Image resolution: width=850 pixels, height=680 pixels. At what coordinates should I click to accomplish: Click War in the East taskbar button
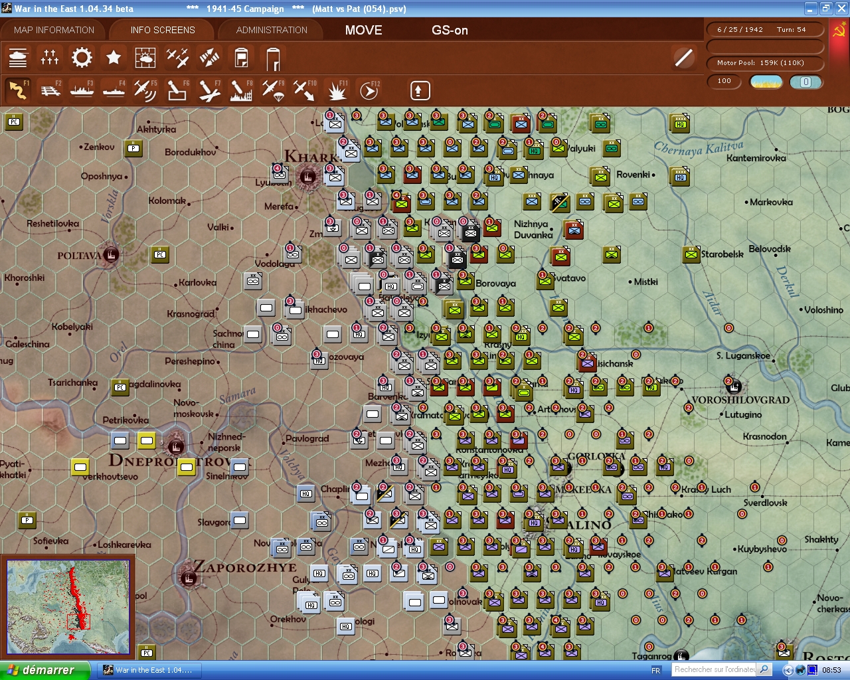click(x=150, y=670)
